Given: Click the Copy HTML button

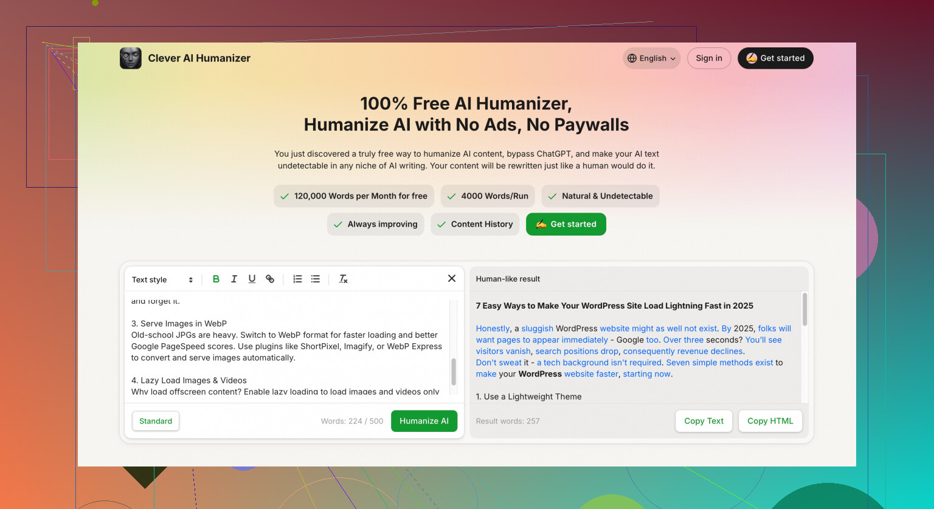Looking at the screenshot, I should [x=770, y=421].
